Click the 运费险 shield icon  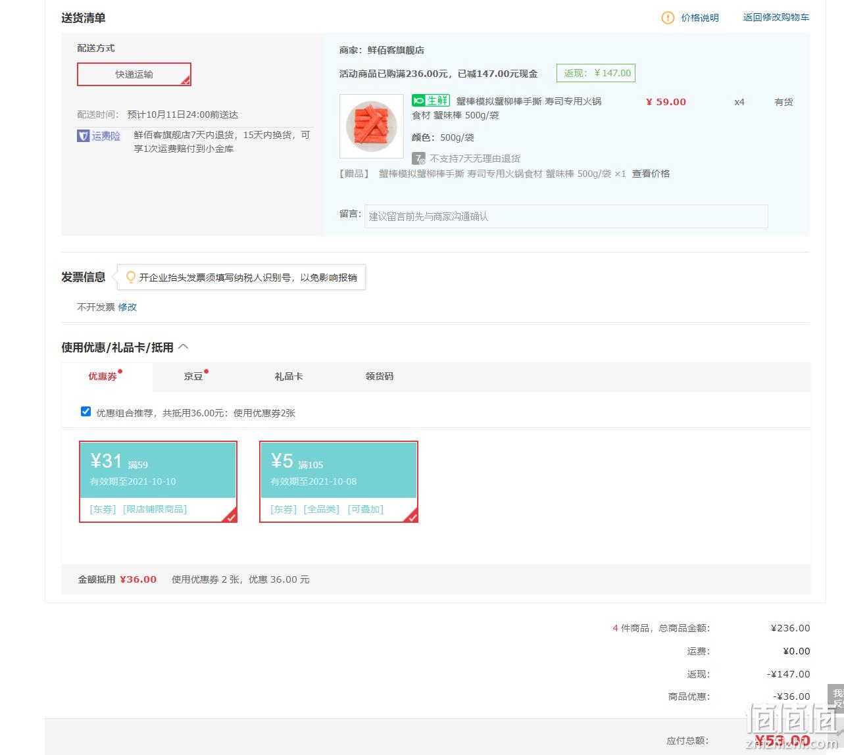tap(84, 136)
